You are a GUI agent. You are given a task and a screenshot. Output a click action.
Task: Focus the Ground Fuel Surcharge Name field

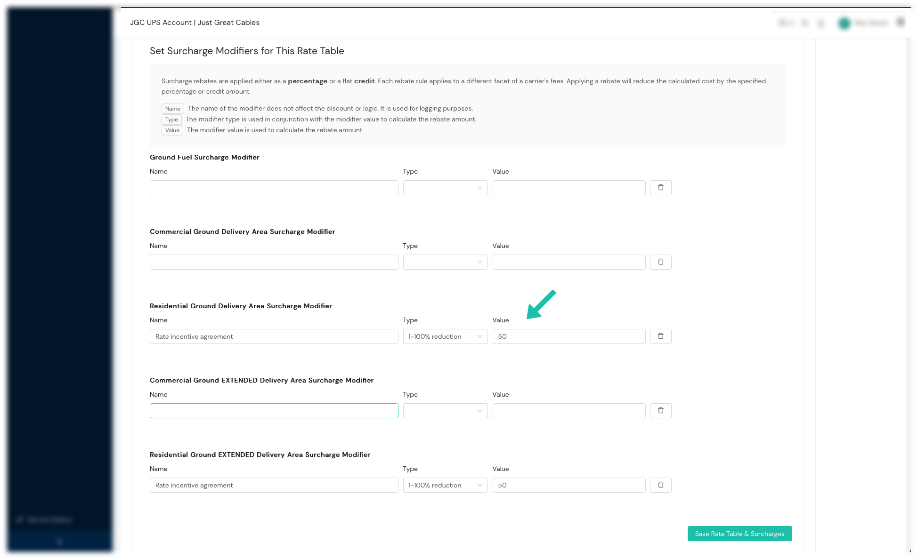coord(274,188)
